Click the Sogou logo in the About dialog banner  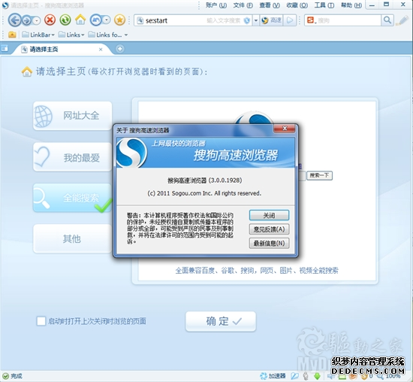[x=131, y=153]
